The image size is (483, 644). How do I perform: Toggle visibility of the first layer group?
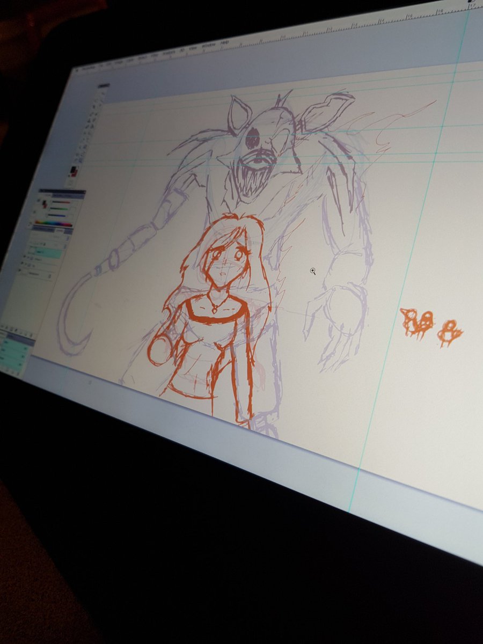[24, 257]
